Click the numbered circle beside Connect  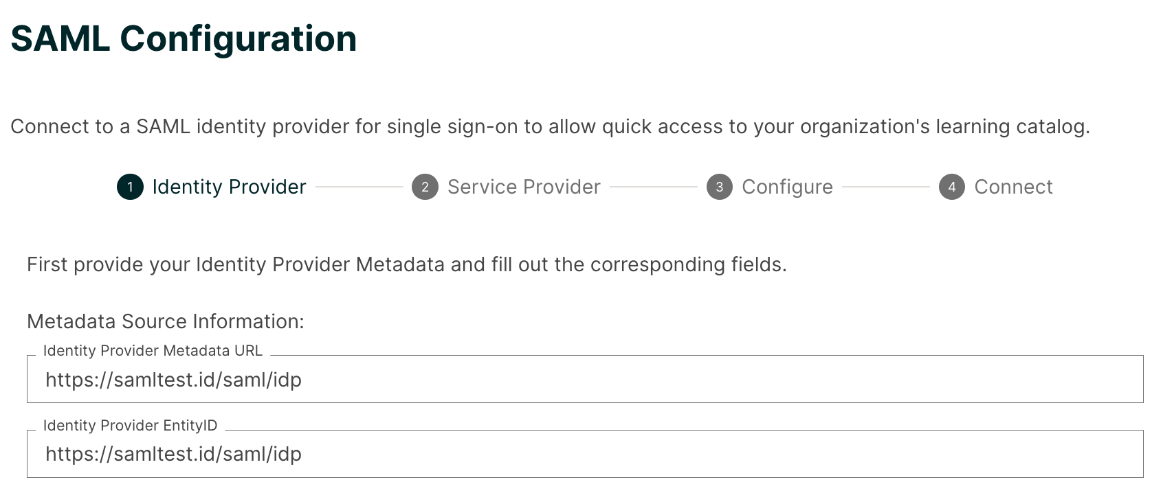point(952,187)
